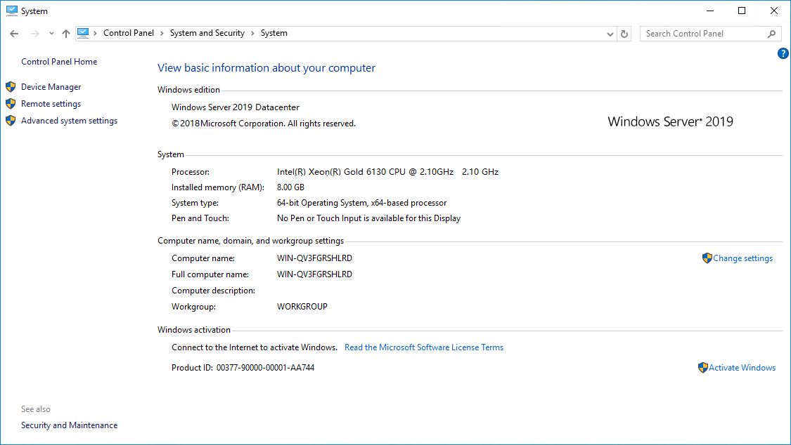Click the shield icon beside Change settings
This screenshot has width=791, height=445.
coord(707,258)
